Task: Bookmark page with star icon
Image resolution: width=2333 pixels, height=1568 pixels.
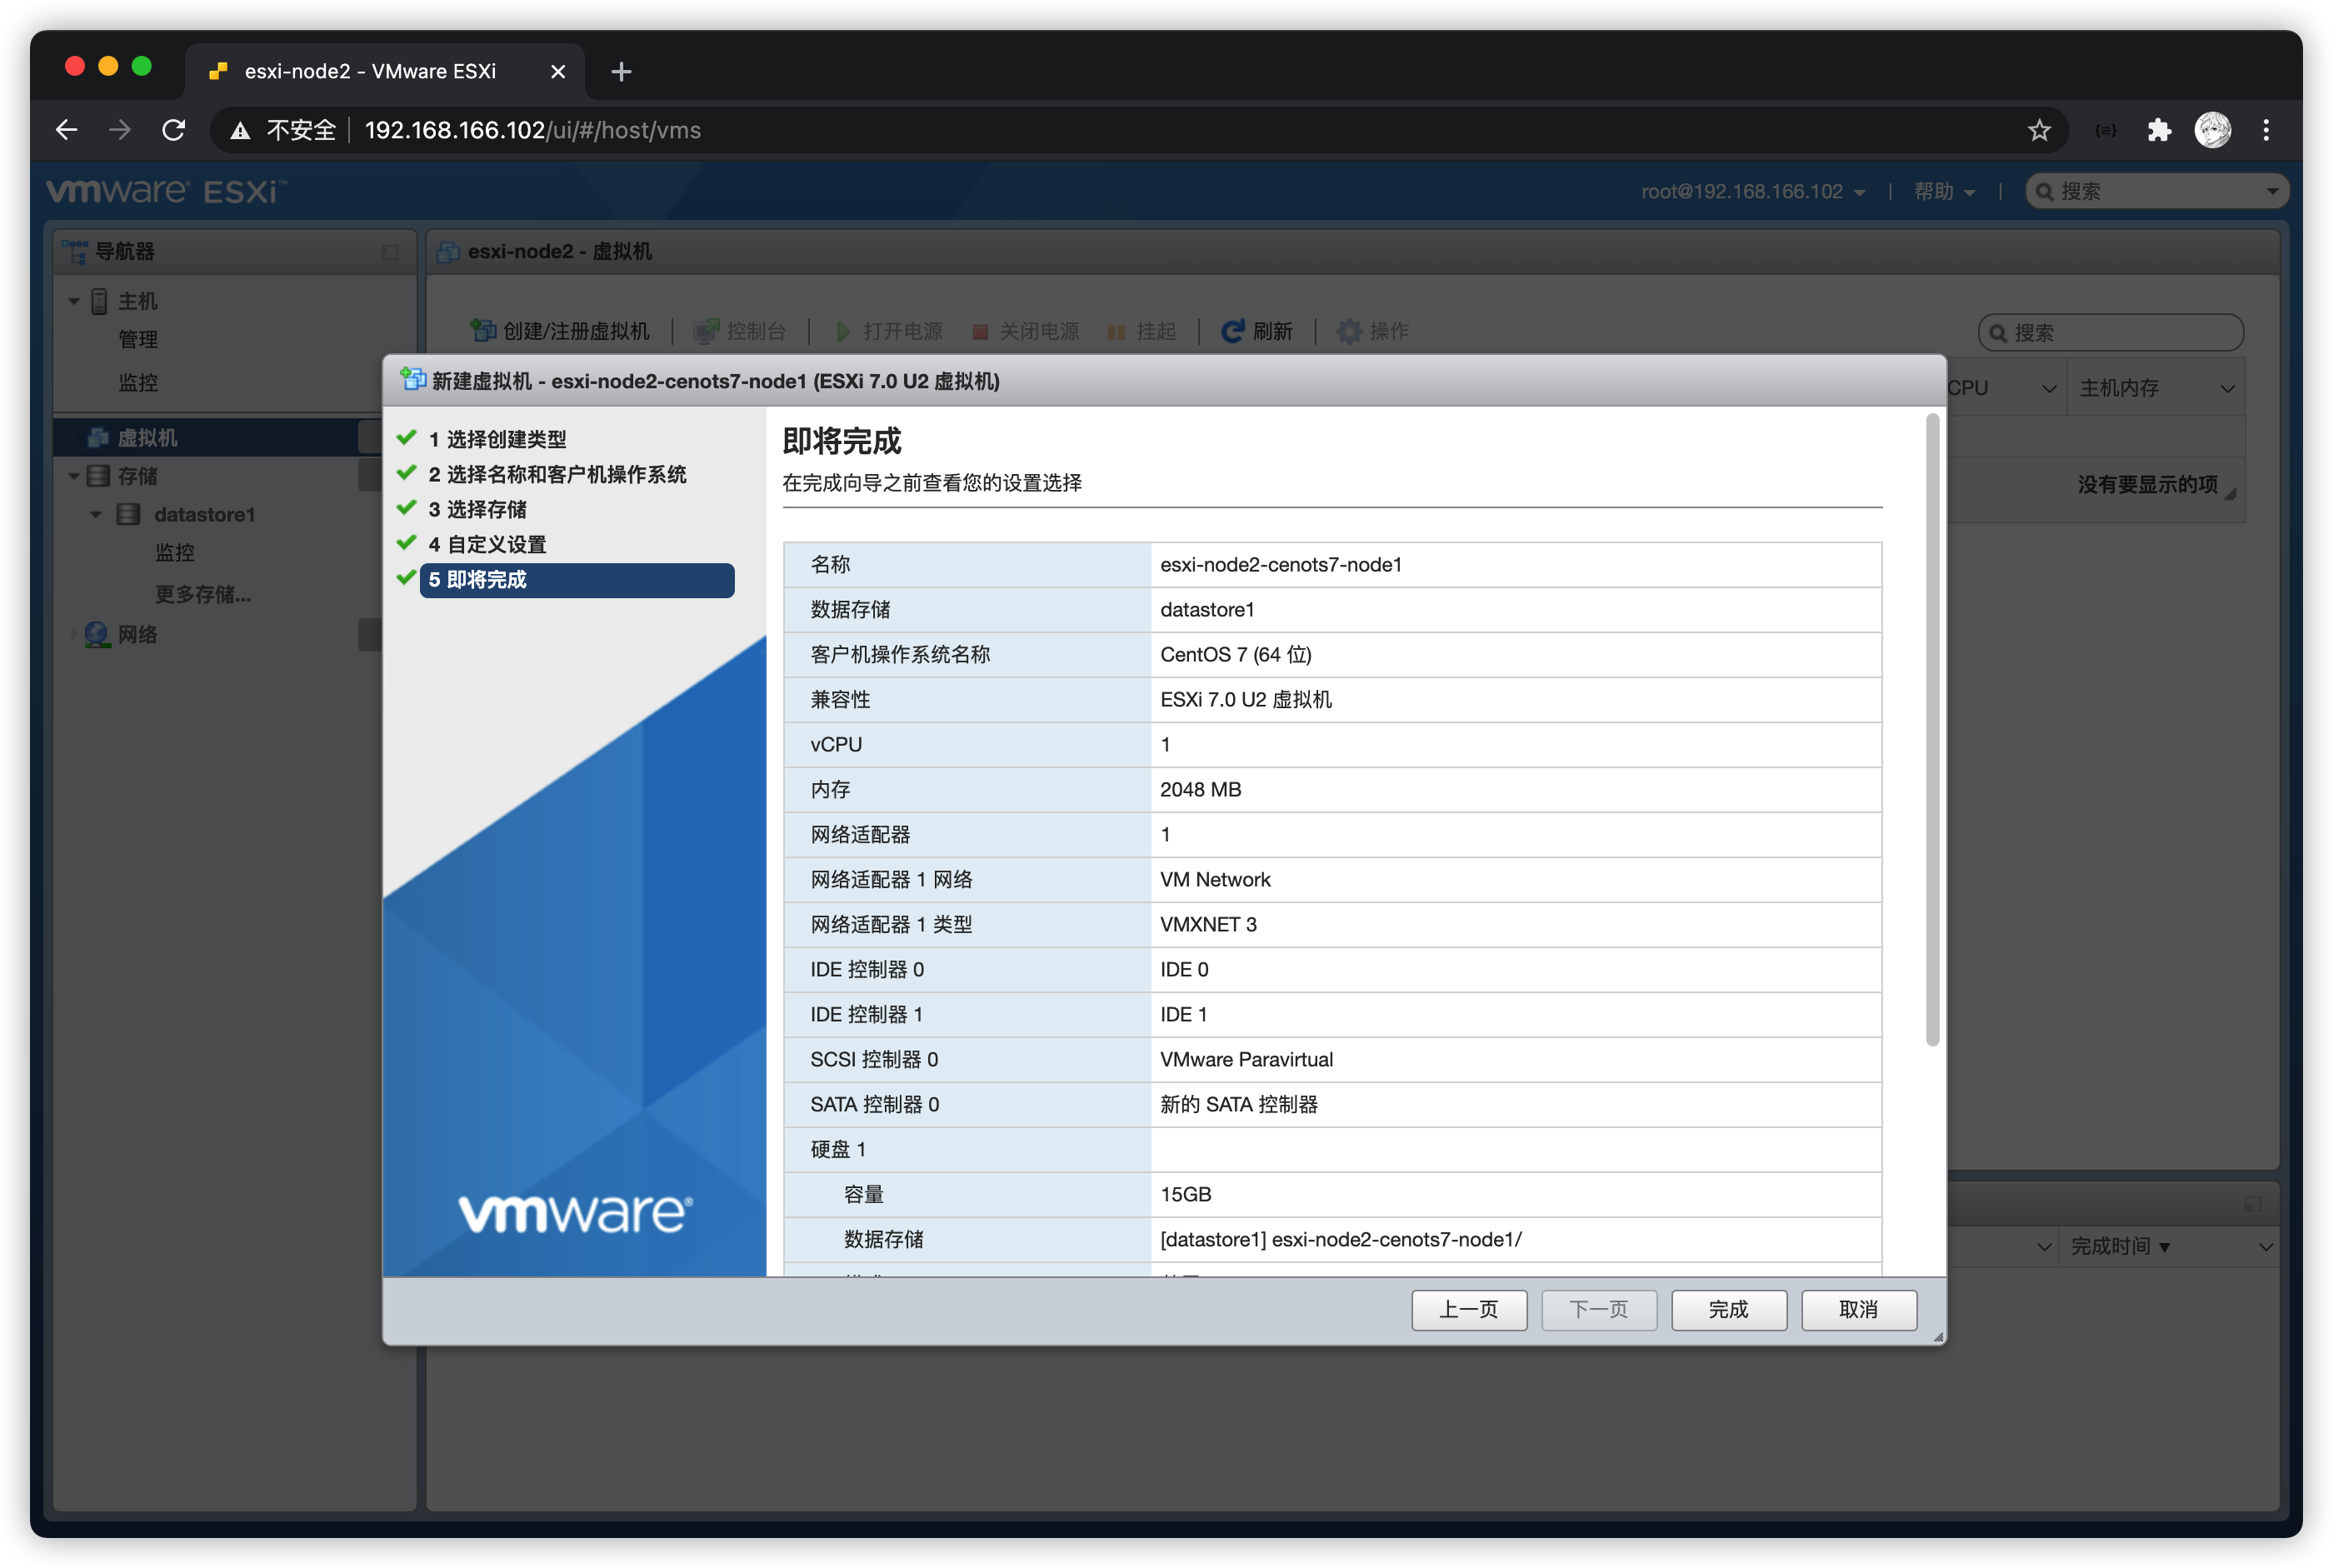Action: [2039, 130]
